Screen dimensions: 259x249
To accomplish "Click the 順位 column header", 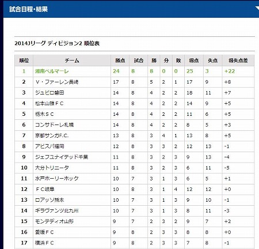I will tap(24, 61).
